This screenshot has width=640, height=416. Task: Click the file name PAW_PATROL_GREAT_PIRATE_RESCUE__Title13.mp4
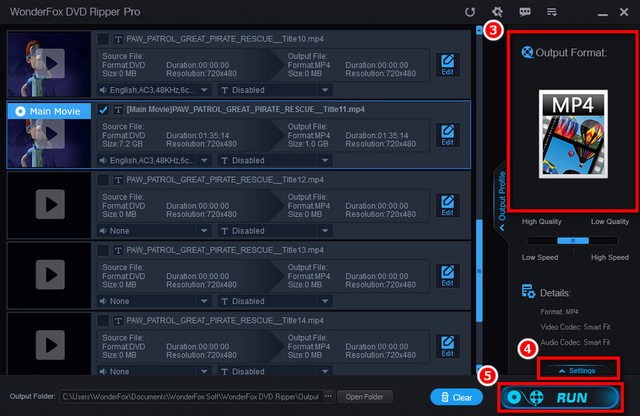(x=225, y=250)
